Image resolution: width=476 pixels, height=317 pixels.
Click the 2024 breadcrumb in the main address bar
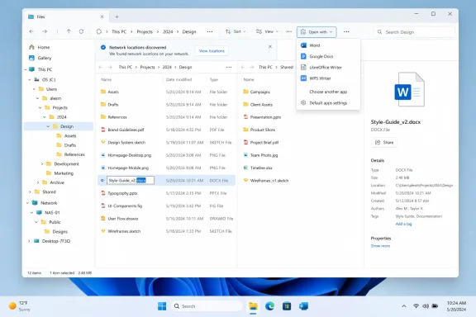click(168, 31)
